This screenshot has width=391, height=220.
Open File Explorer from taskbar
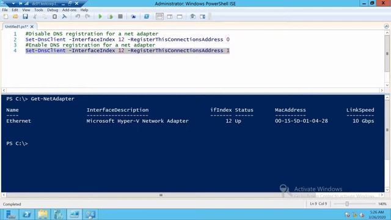coord(43,215)
